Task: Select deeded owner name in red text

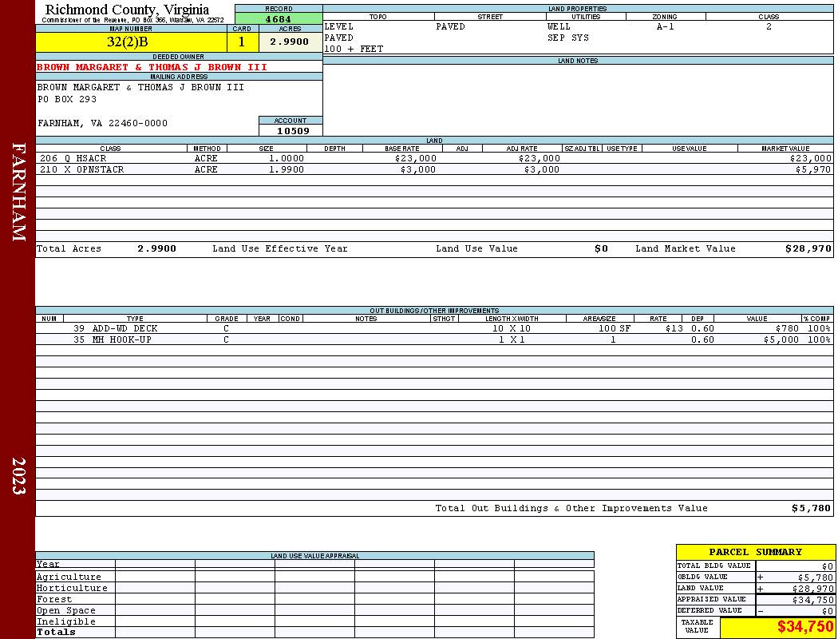Action: tap(152, 67)
